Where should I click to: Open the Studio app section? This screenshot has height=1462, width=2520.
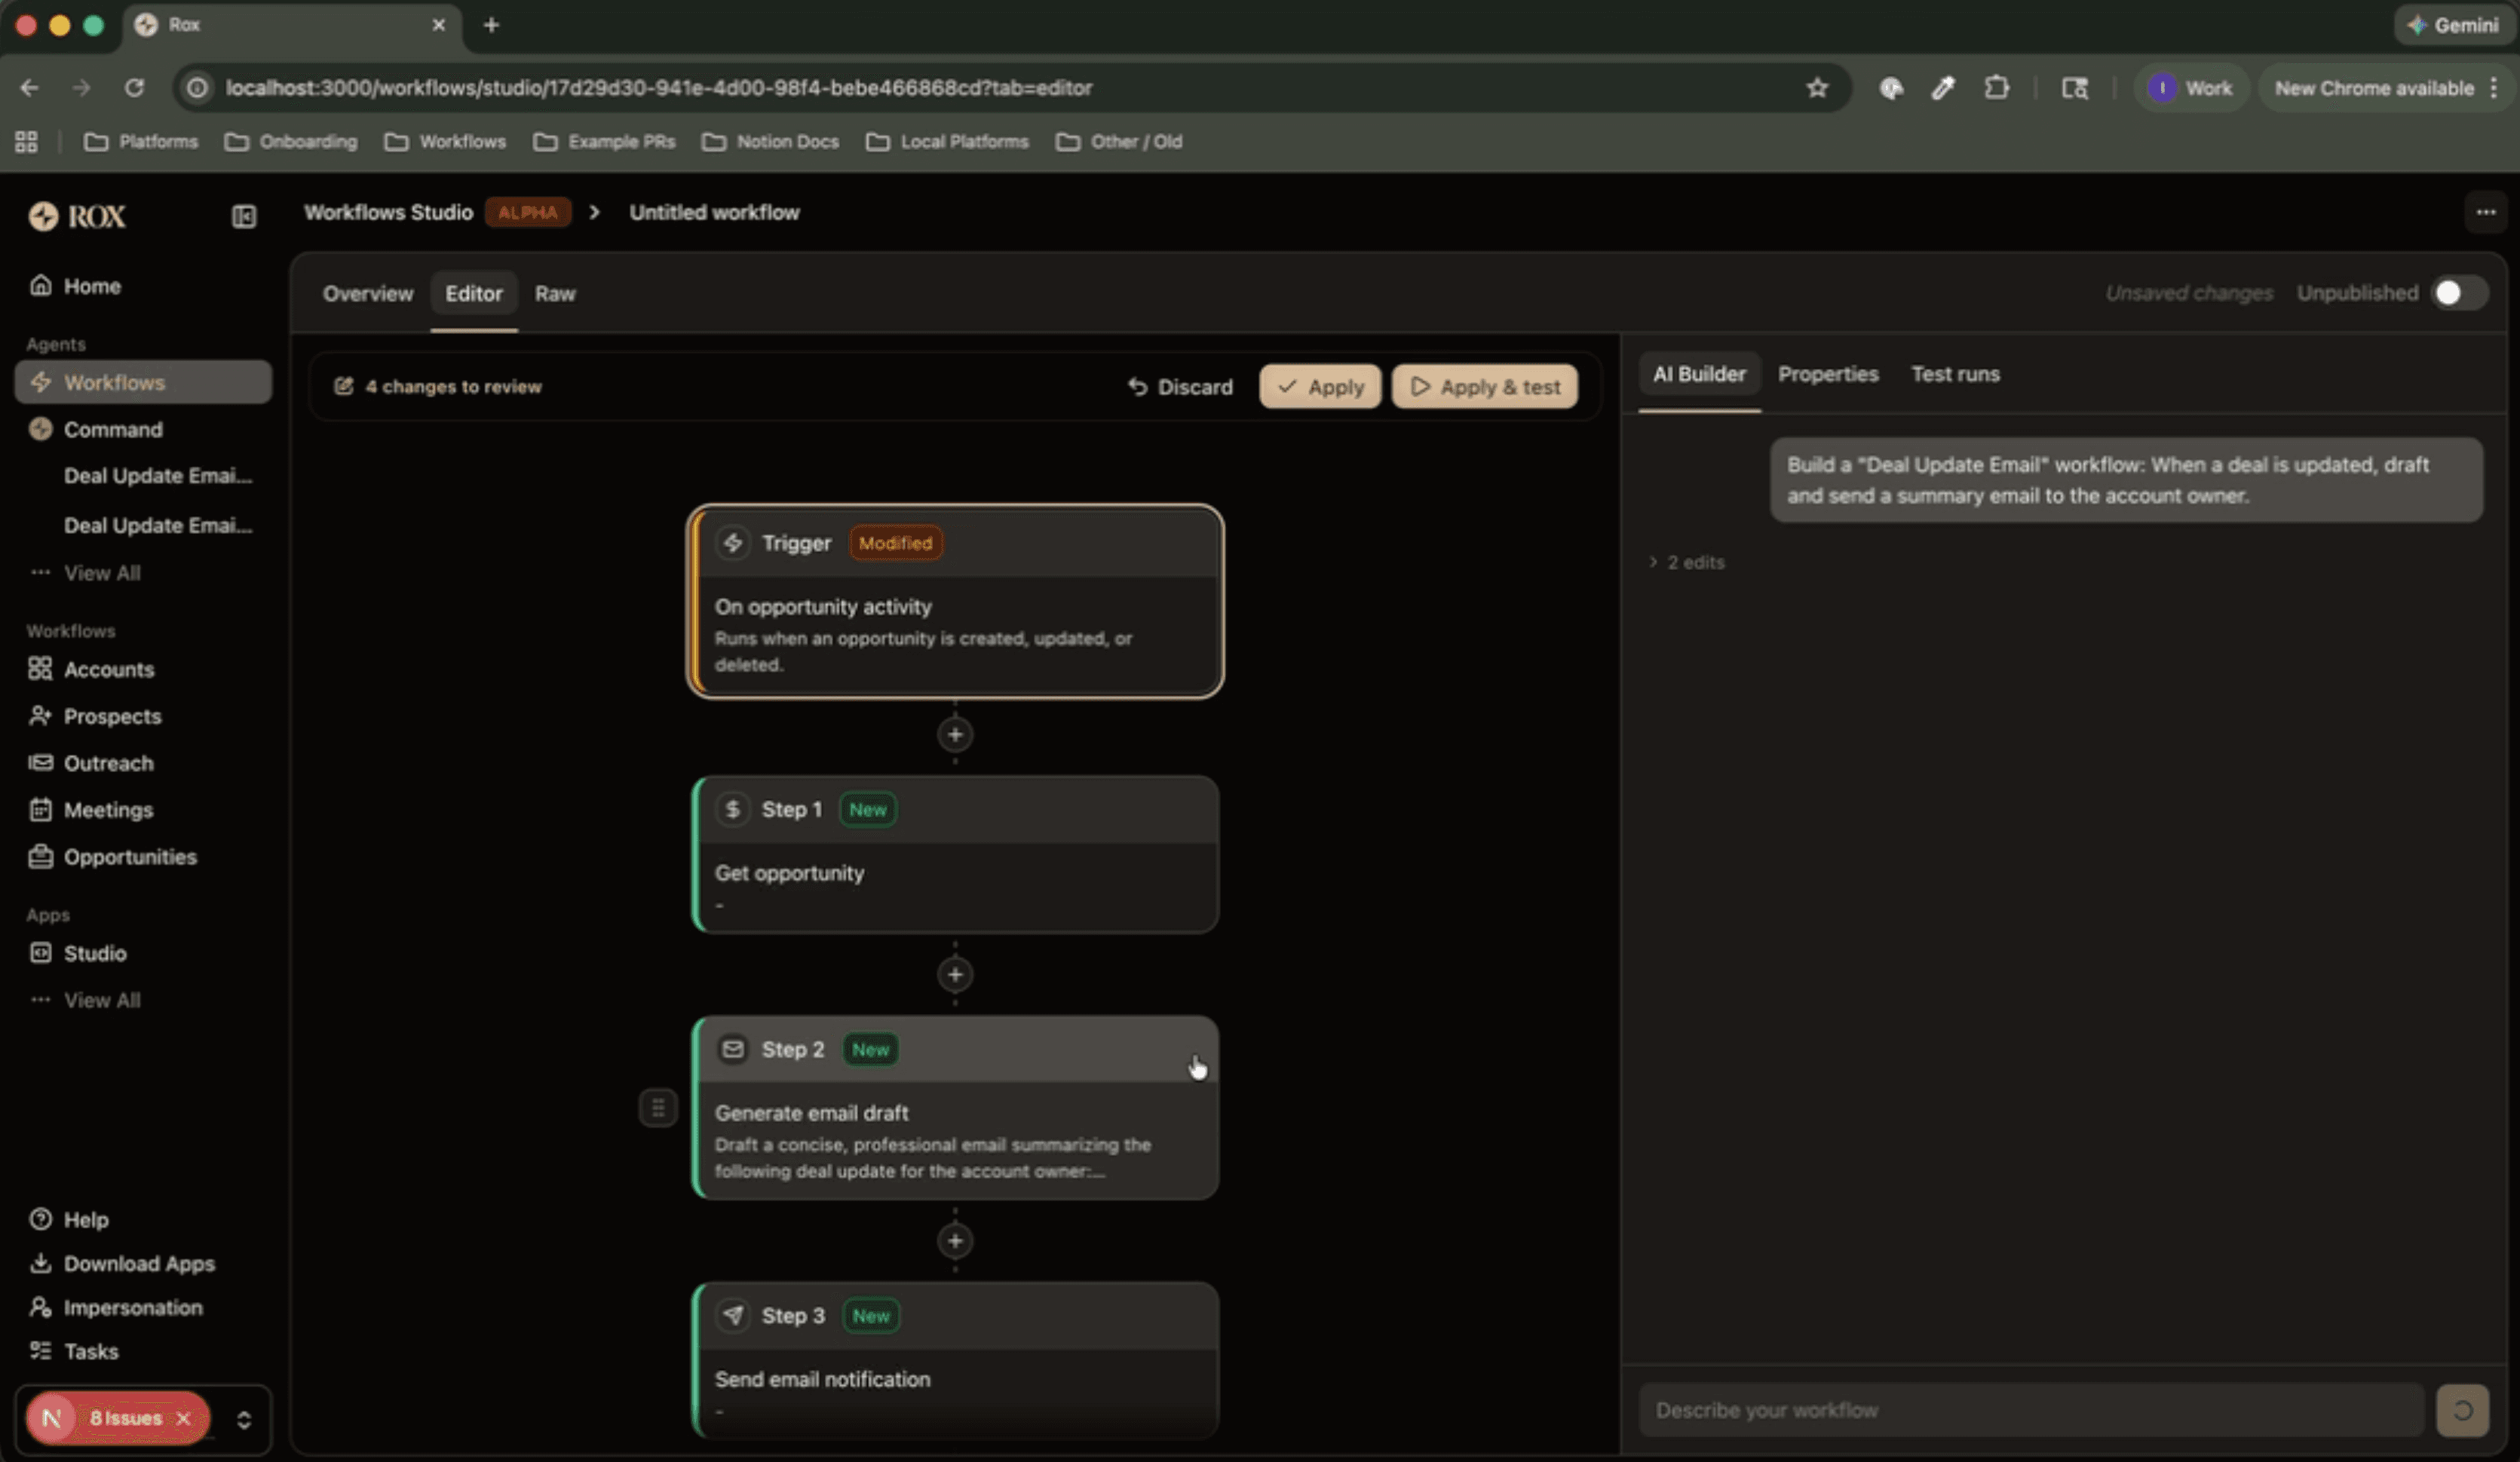94,953
